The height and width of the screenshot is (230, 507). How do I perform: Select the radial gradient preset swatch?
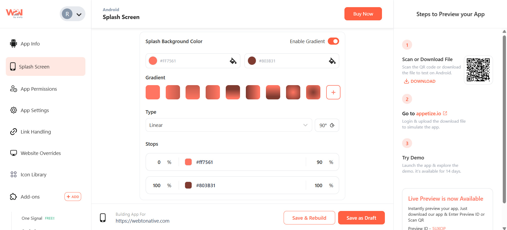pyautogui.click(x=293, y=92)
